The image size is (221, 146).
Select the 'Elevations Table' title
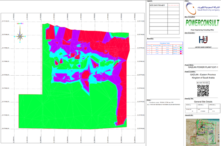165,43
